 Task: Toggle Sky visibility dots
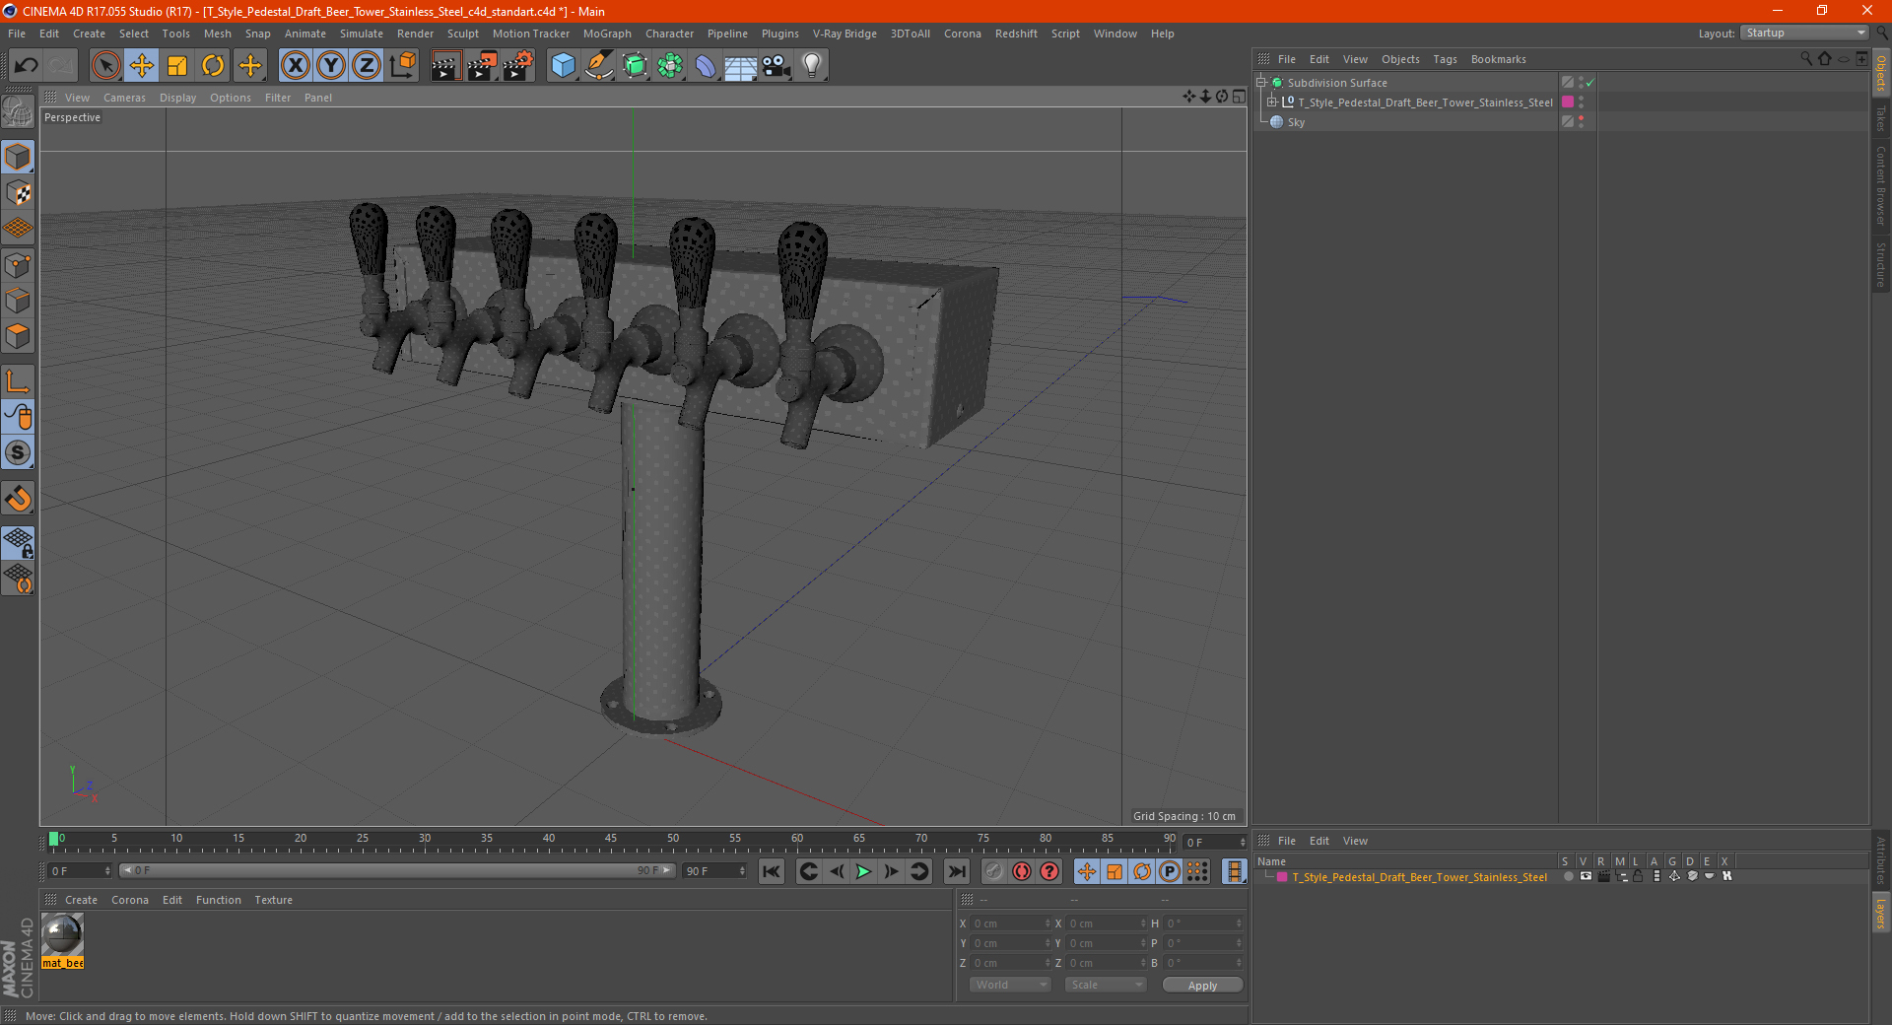point(1581,121)
